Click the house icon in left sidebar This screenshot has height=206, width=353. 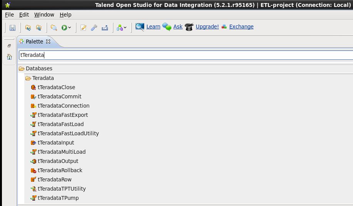[x=9, y=56]
